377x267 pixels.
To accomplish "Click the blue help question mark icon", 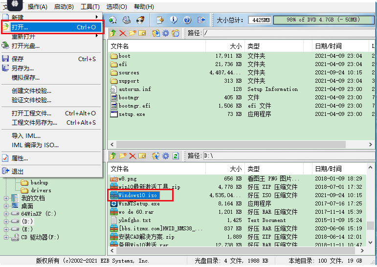I will click(x=187, y=20).
